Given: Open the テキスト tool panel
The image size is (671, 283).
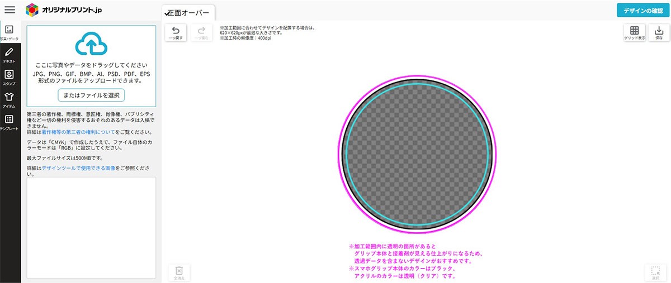Looking at the screenshot, I should [9, 55].
